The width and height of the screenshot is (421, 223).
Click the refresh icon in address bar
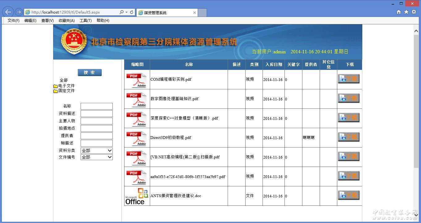pyautogui.click(x=132, y=12)
